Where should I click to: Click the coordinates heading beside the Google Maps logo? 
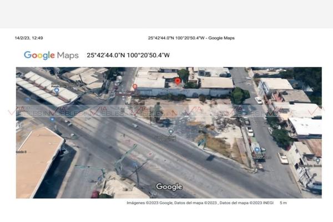tap(128, 55)
